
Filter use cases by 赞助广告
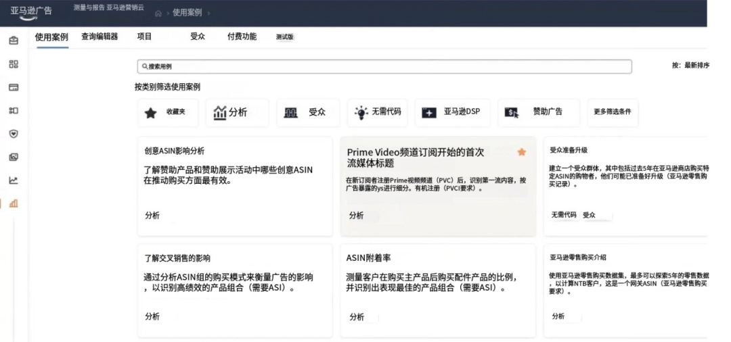pos(539,113)
